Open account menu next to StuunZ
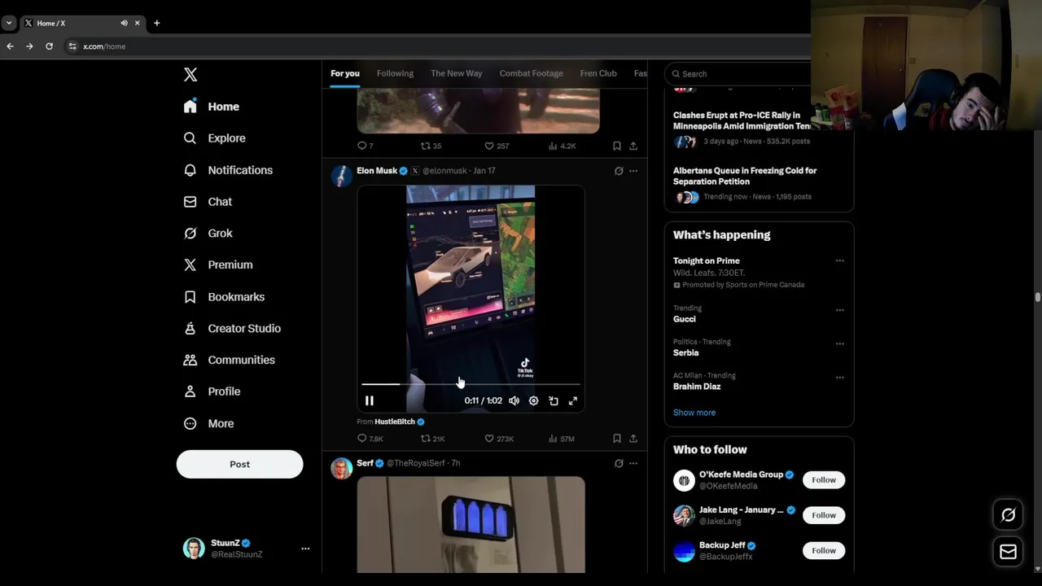 305,549
